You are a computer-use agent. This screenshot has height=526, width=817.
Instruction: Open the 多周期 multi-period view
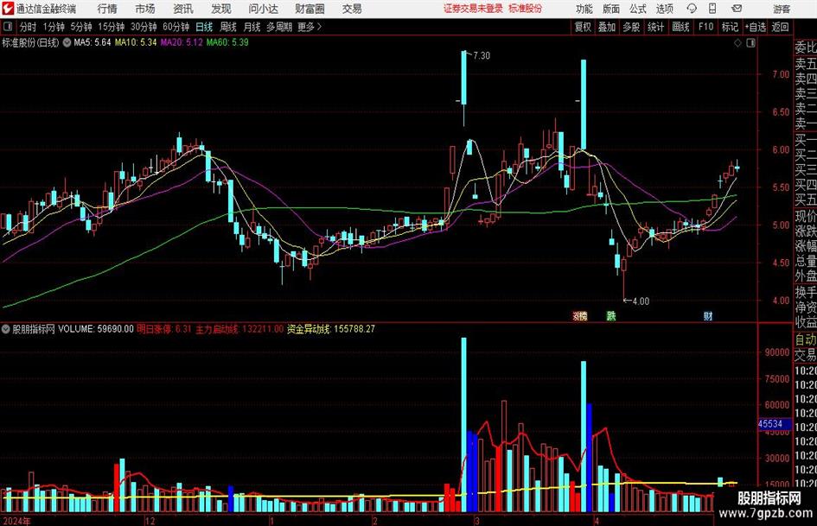coord(279,27)
